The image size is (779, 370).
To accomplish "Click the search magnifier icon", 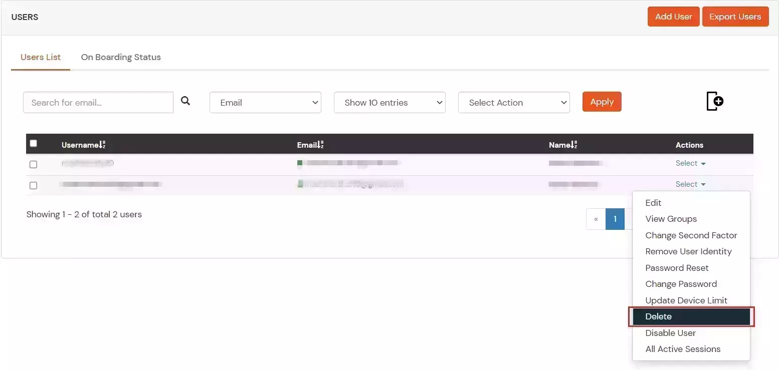I will tap(185, 101).
